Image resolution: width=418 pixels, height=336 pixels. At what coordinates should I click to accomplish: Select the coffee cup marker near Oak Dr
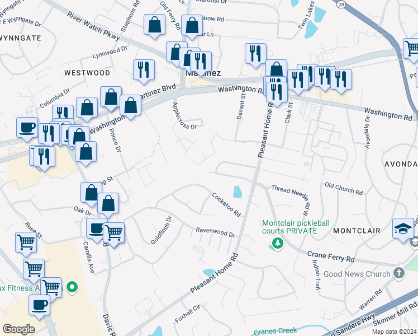tap(97, 228)
